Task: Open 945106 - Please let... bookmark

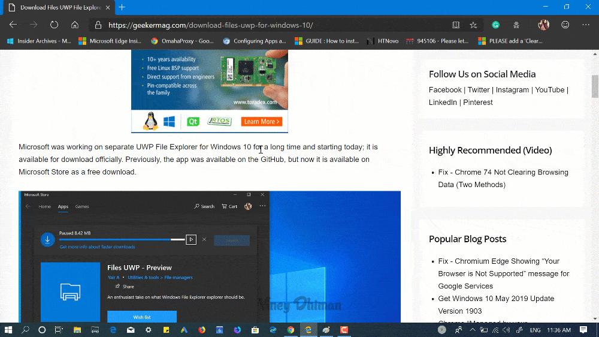Action: click(x=437, y=41)
